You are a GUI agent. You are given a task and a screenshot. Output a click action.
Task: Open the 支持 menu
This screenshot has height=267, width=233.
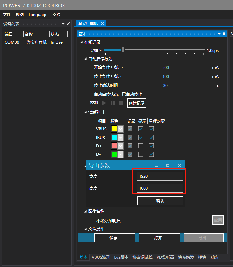coord(56,15)
